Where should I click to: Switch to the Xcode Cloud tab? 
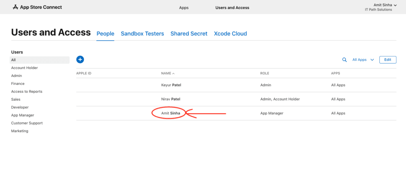coord(230,34)
